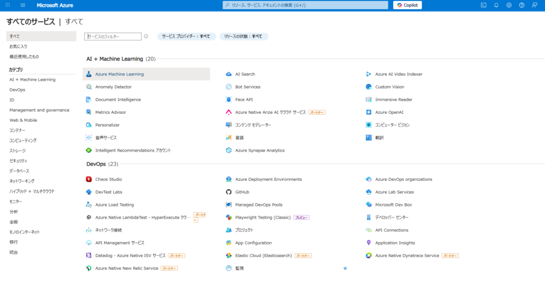
Task: Click the Bot Services icon
Action: (229, 87)
